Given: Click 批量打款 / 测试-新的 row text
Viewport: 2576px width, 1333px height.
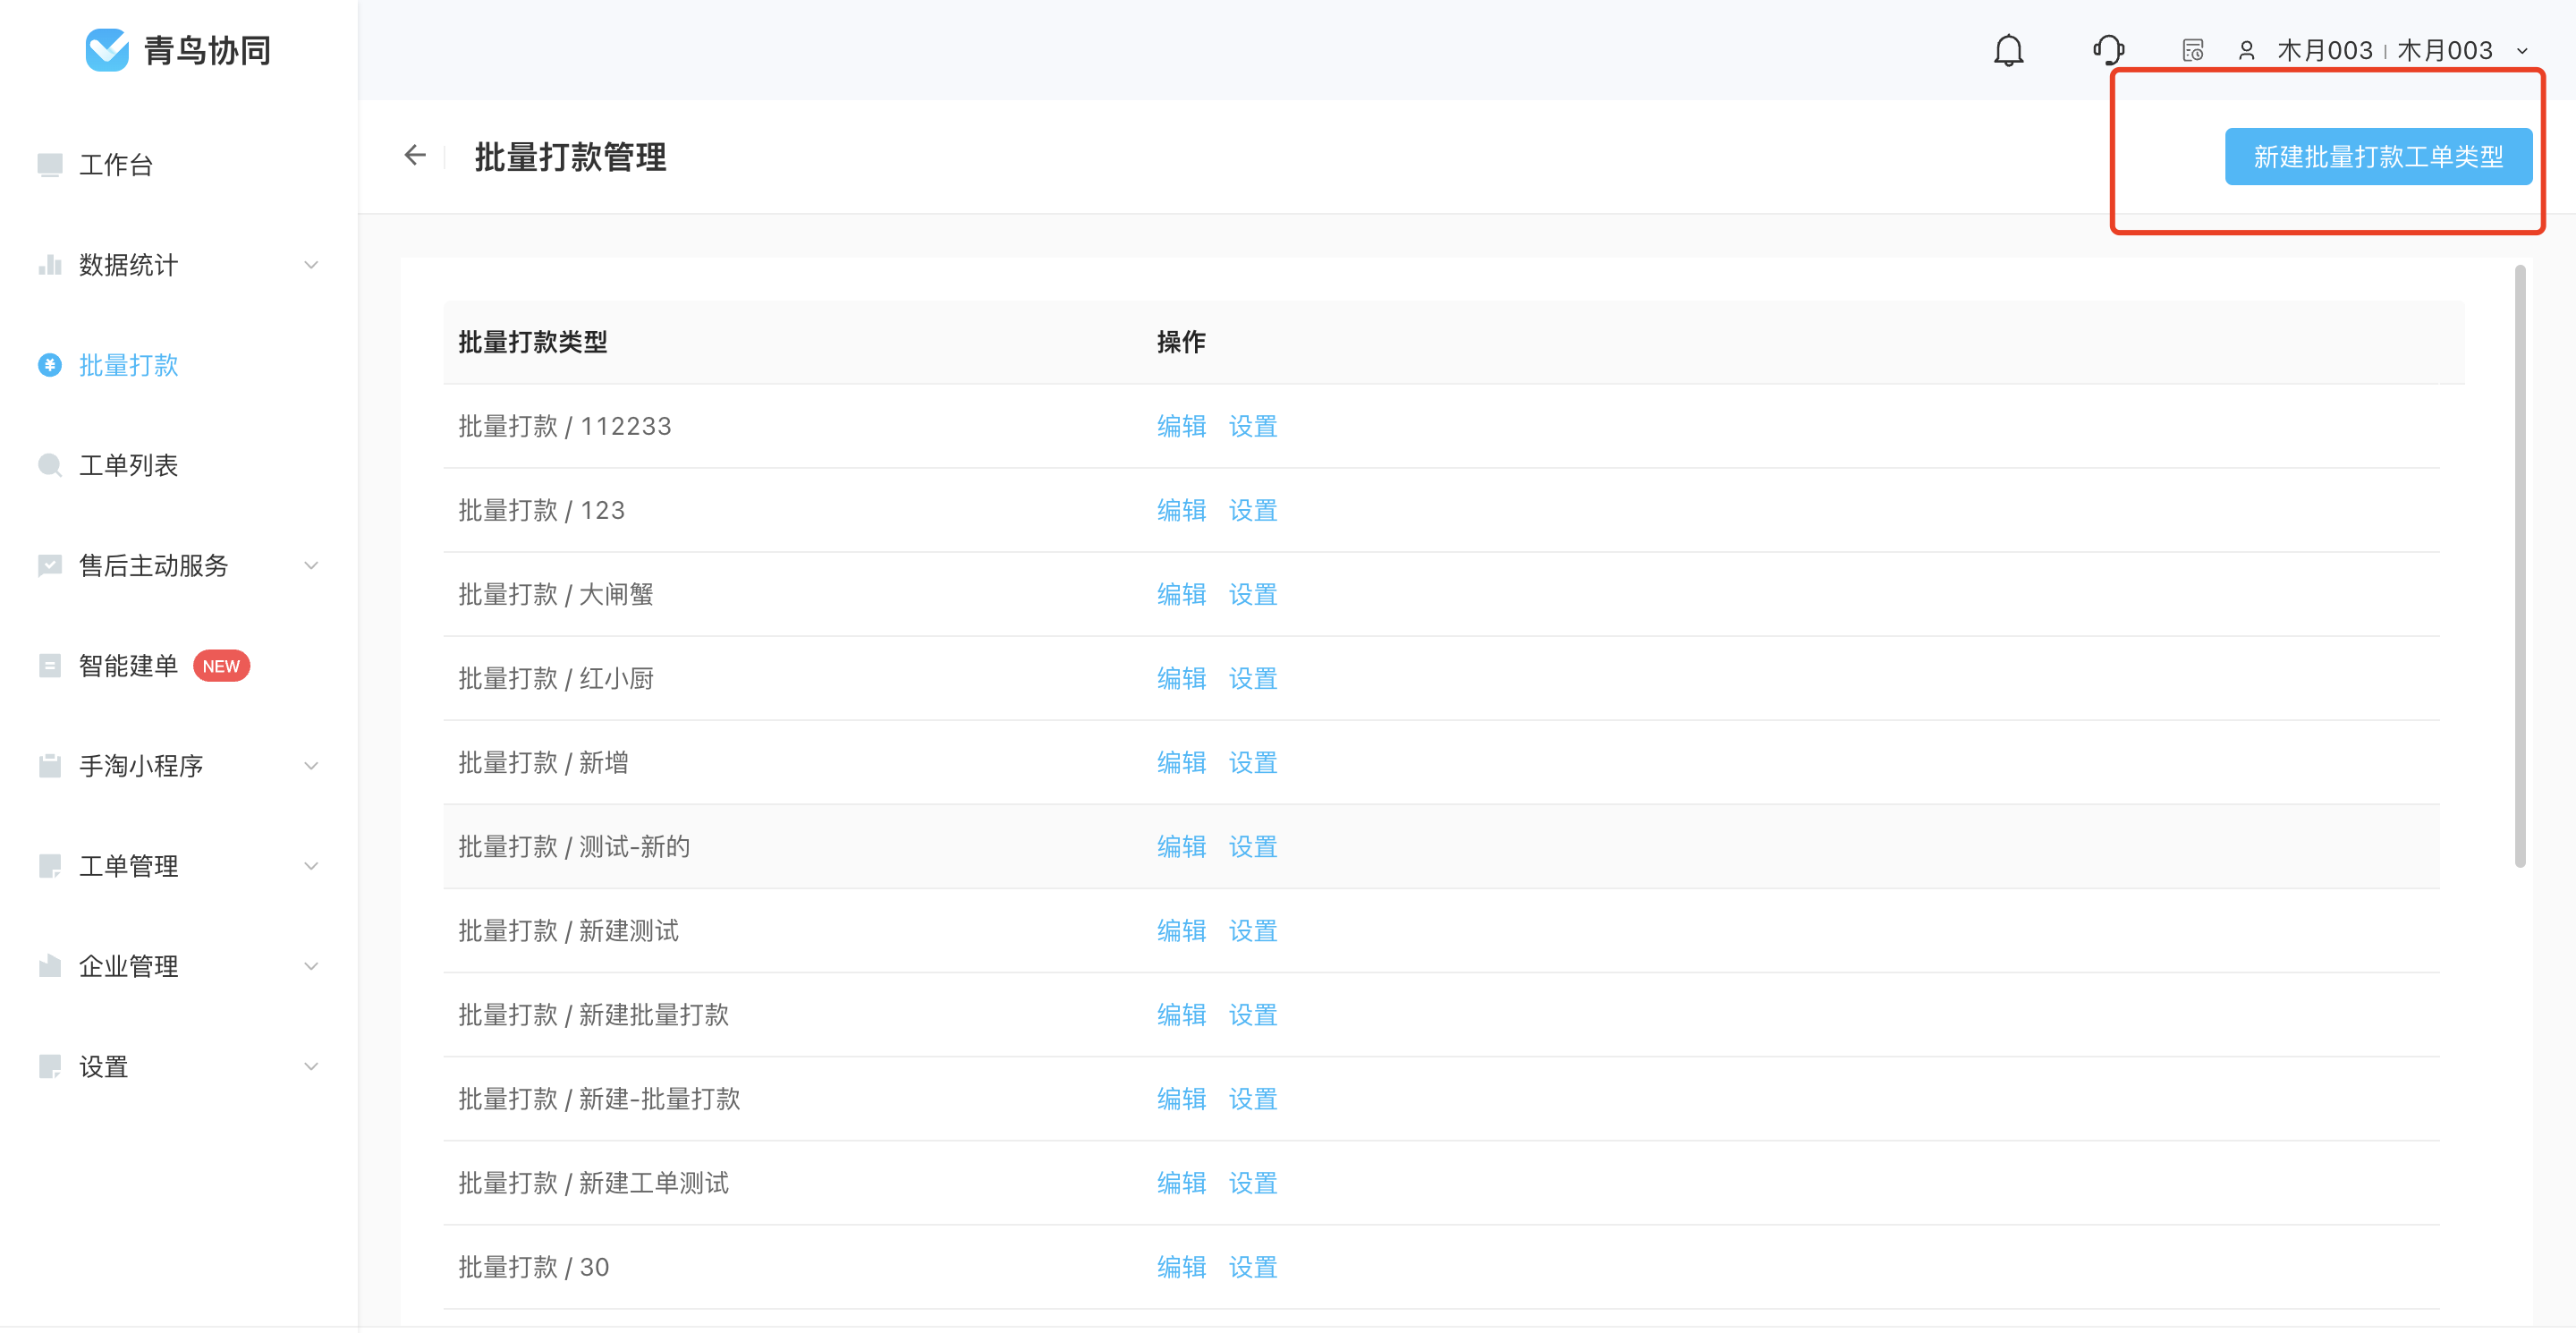Looking at the screenshot, I should 574,846.
